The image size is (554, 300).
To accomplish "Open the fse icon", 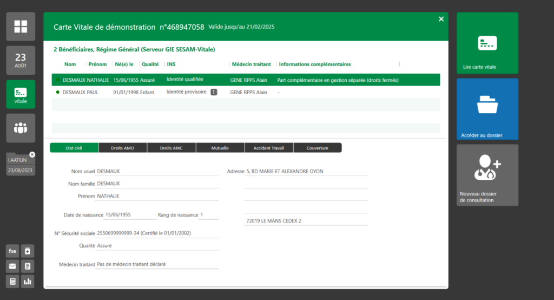I will coord(12,251).
